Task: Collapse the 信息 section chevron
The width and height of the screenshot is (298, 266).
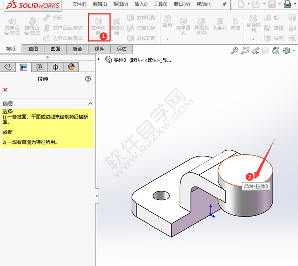Action: [x=90, y=104]
